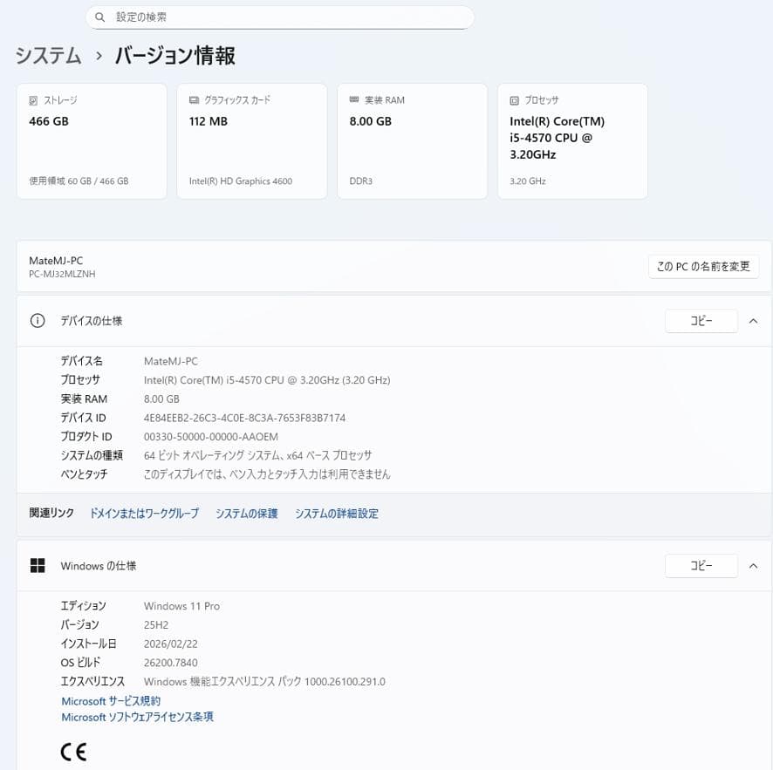Image resolution: width=773 pixels, height=770 pixels.
Task: Click Intel(R) HD Graphics 4600 text
Action: coord(241,181)
